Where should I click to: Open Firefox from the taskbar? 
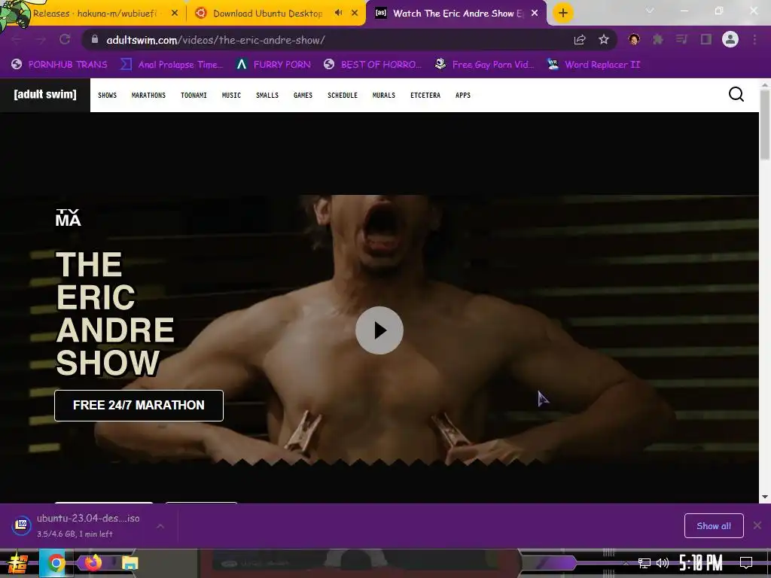pyautogui.click(x=93, y=562)
